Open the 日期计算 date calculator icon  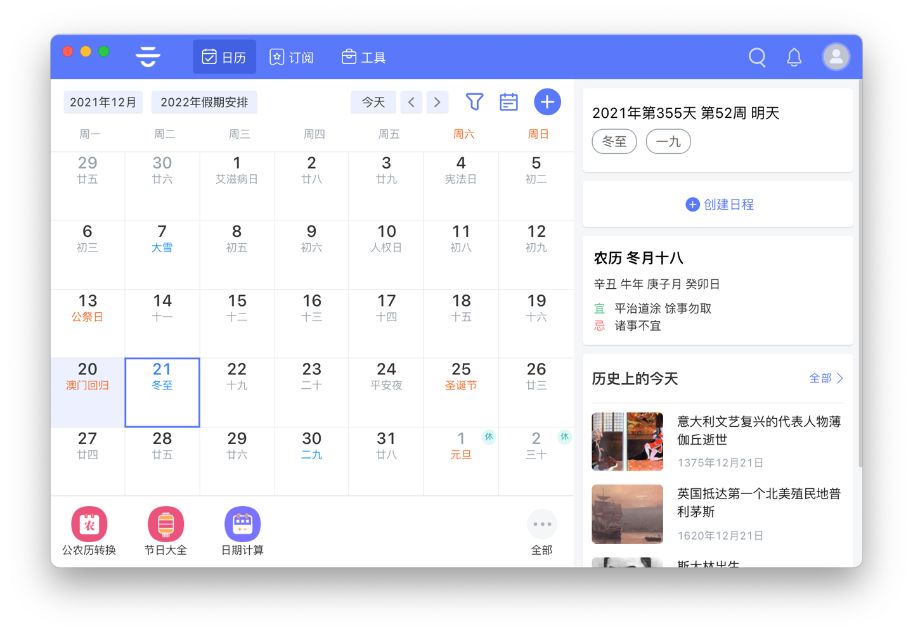tap(242, 524)
